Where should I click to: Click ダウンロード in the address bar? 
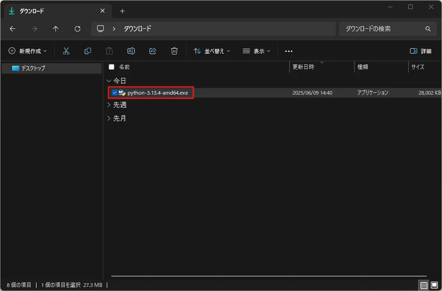click(x=137, y=28)
